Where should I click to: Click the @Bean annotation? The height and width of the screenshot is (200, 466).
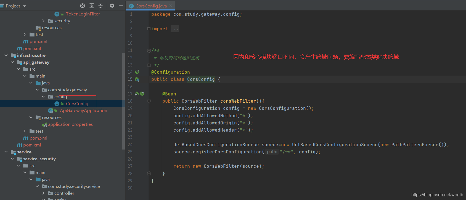click(x=169, y=94)
